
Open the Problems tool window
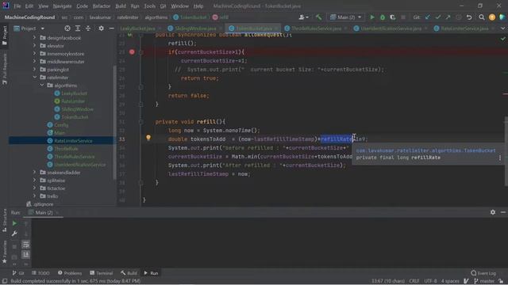pyautogui.click(x=70, y=273)
